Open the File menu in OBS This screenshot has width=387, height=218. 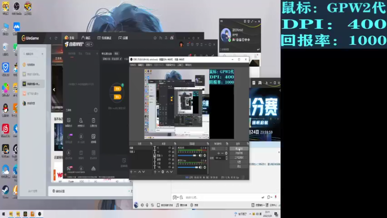(133, 65)
